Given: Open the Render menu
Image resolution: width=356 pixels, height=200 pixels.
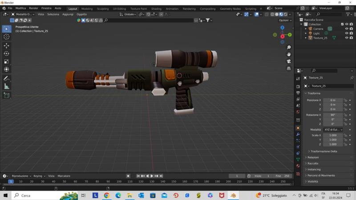Looking at the screenshot, I should (34, 8).
